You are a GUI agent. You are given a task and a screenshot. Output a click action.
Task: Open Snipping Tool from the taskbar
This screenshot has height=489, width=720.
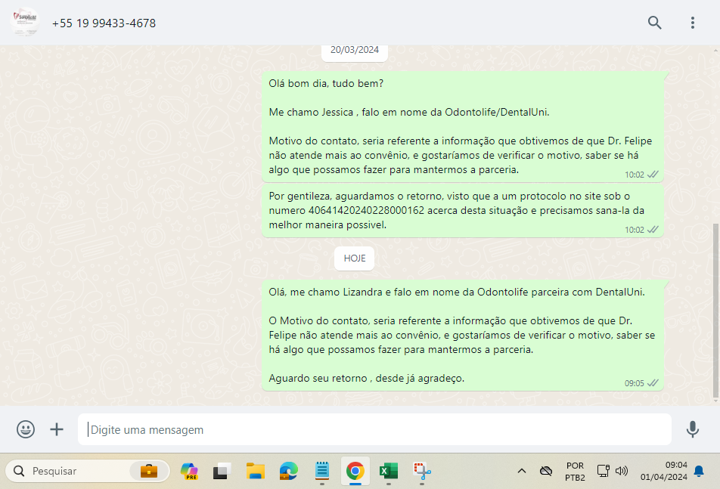click(x=422, y=471)
